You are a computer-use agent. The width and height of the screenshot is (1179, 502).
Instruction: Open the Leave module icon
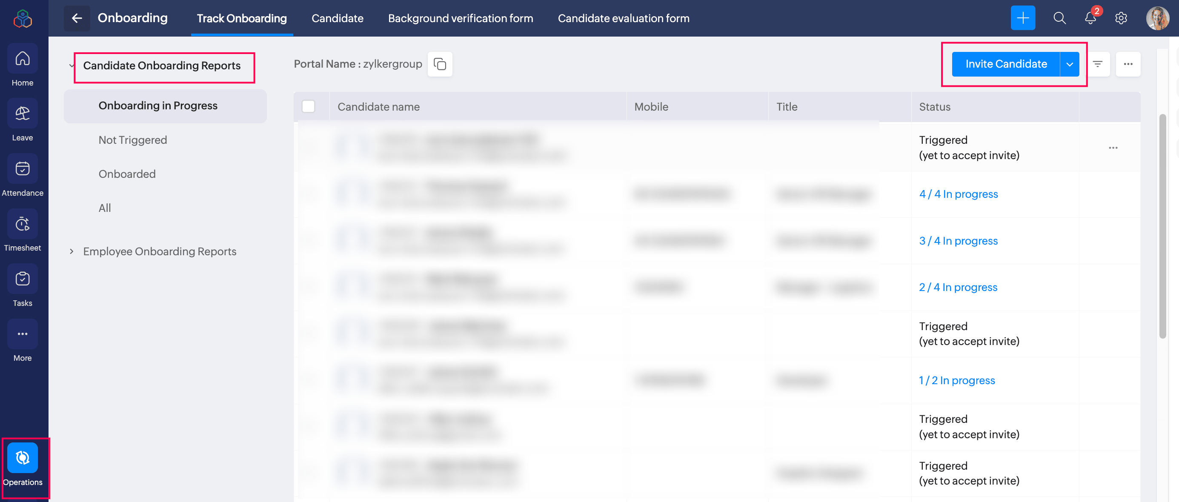tap(23, 114)
